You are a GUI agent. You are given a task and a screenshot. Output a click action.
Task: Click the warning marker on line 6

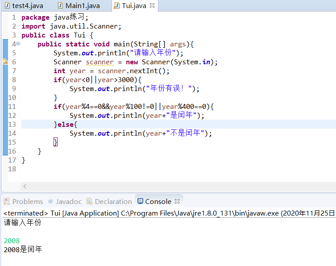click(x=5, y=62)
